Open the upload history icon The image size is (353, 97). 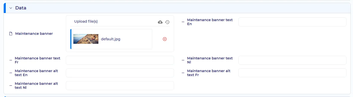[167, 22]
